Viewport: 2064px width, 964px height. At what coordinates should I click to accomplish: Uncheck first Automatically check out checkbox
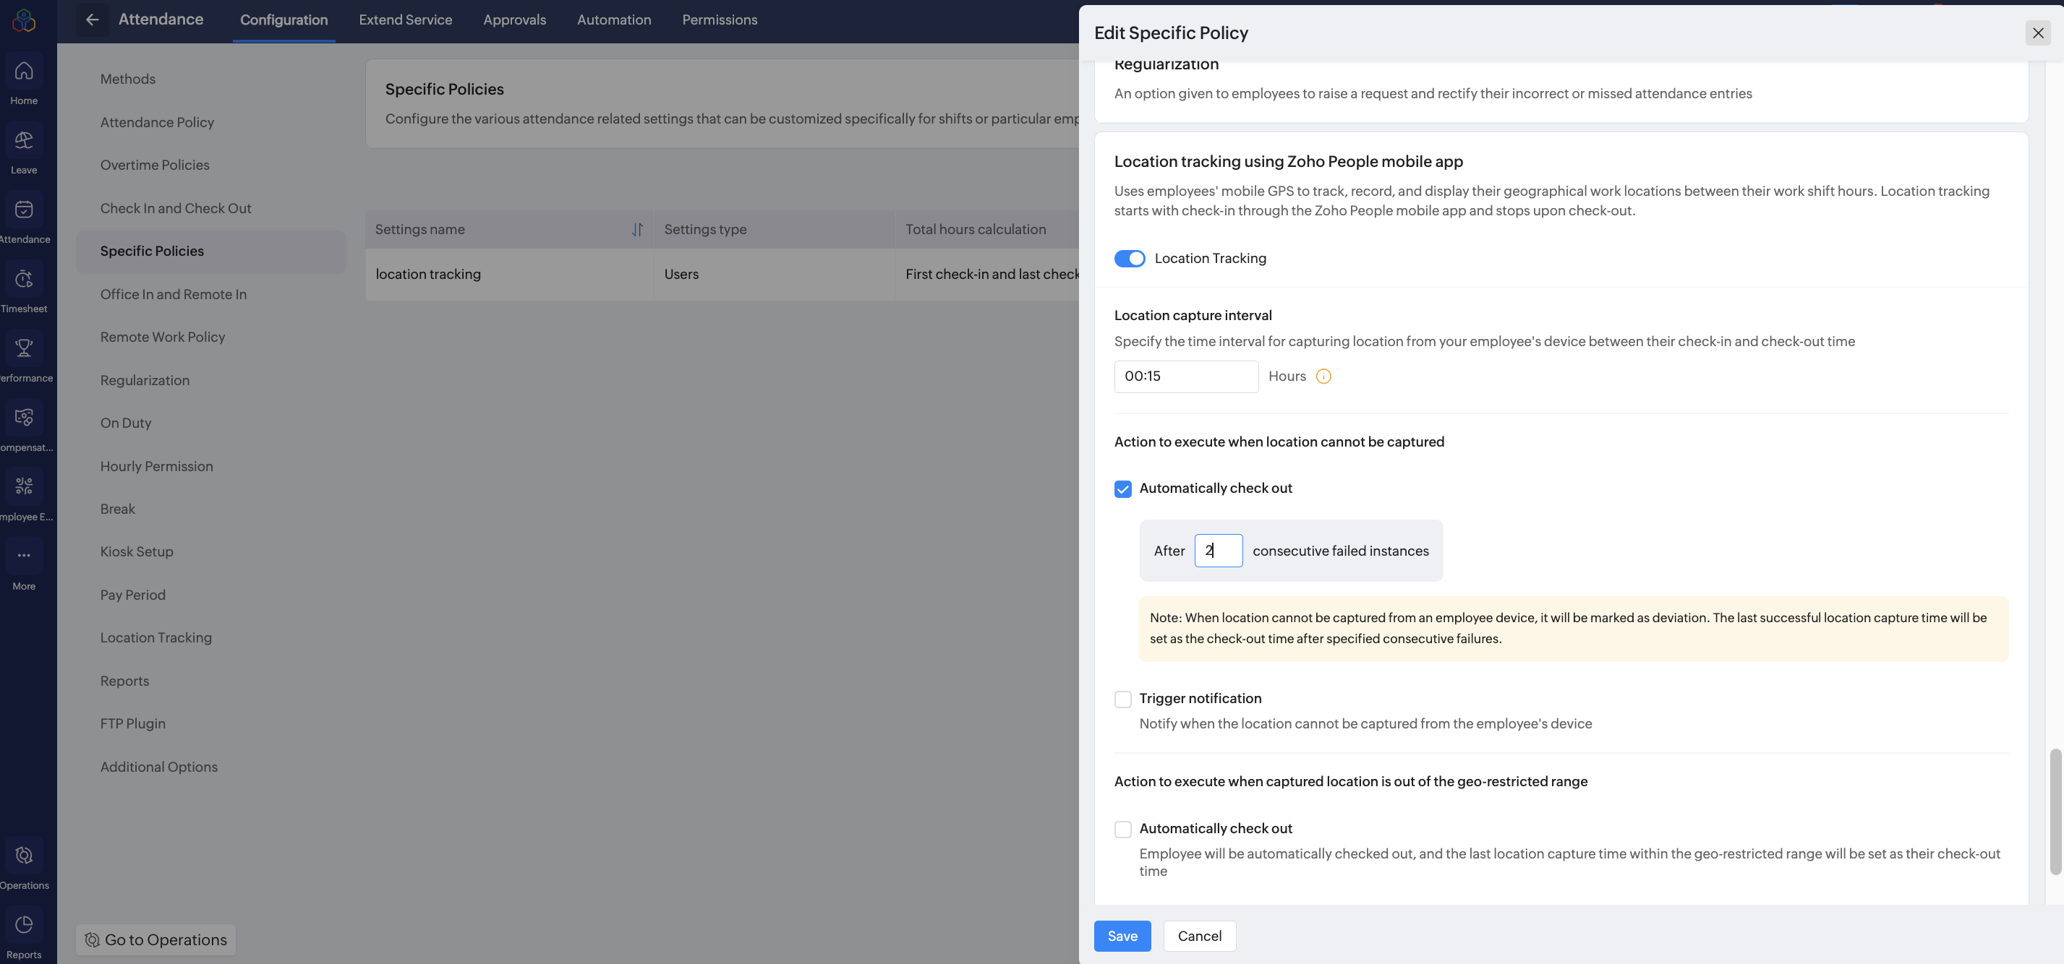1122,489
